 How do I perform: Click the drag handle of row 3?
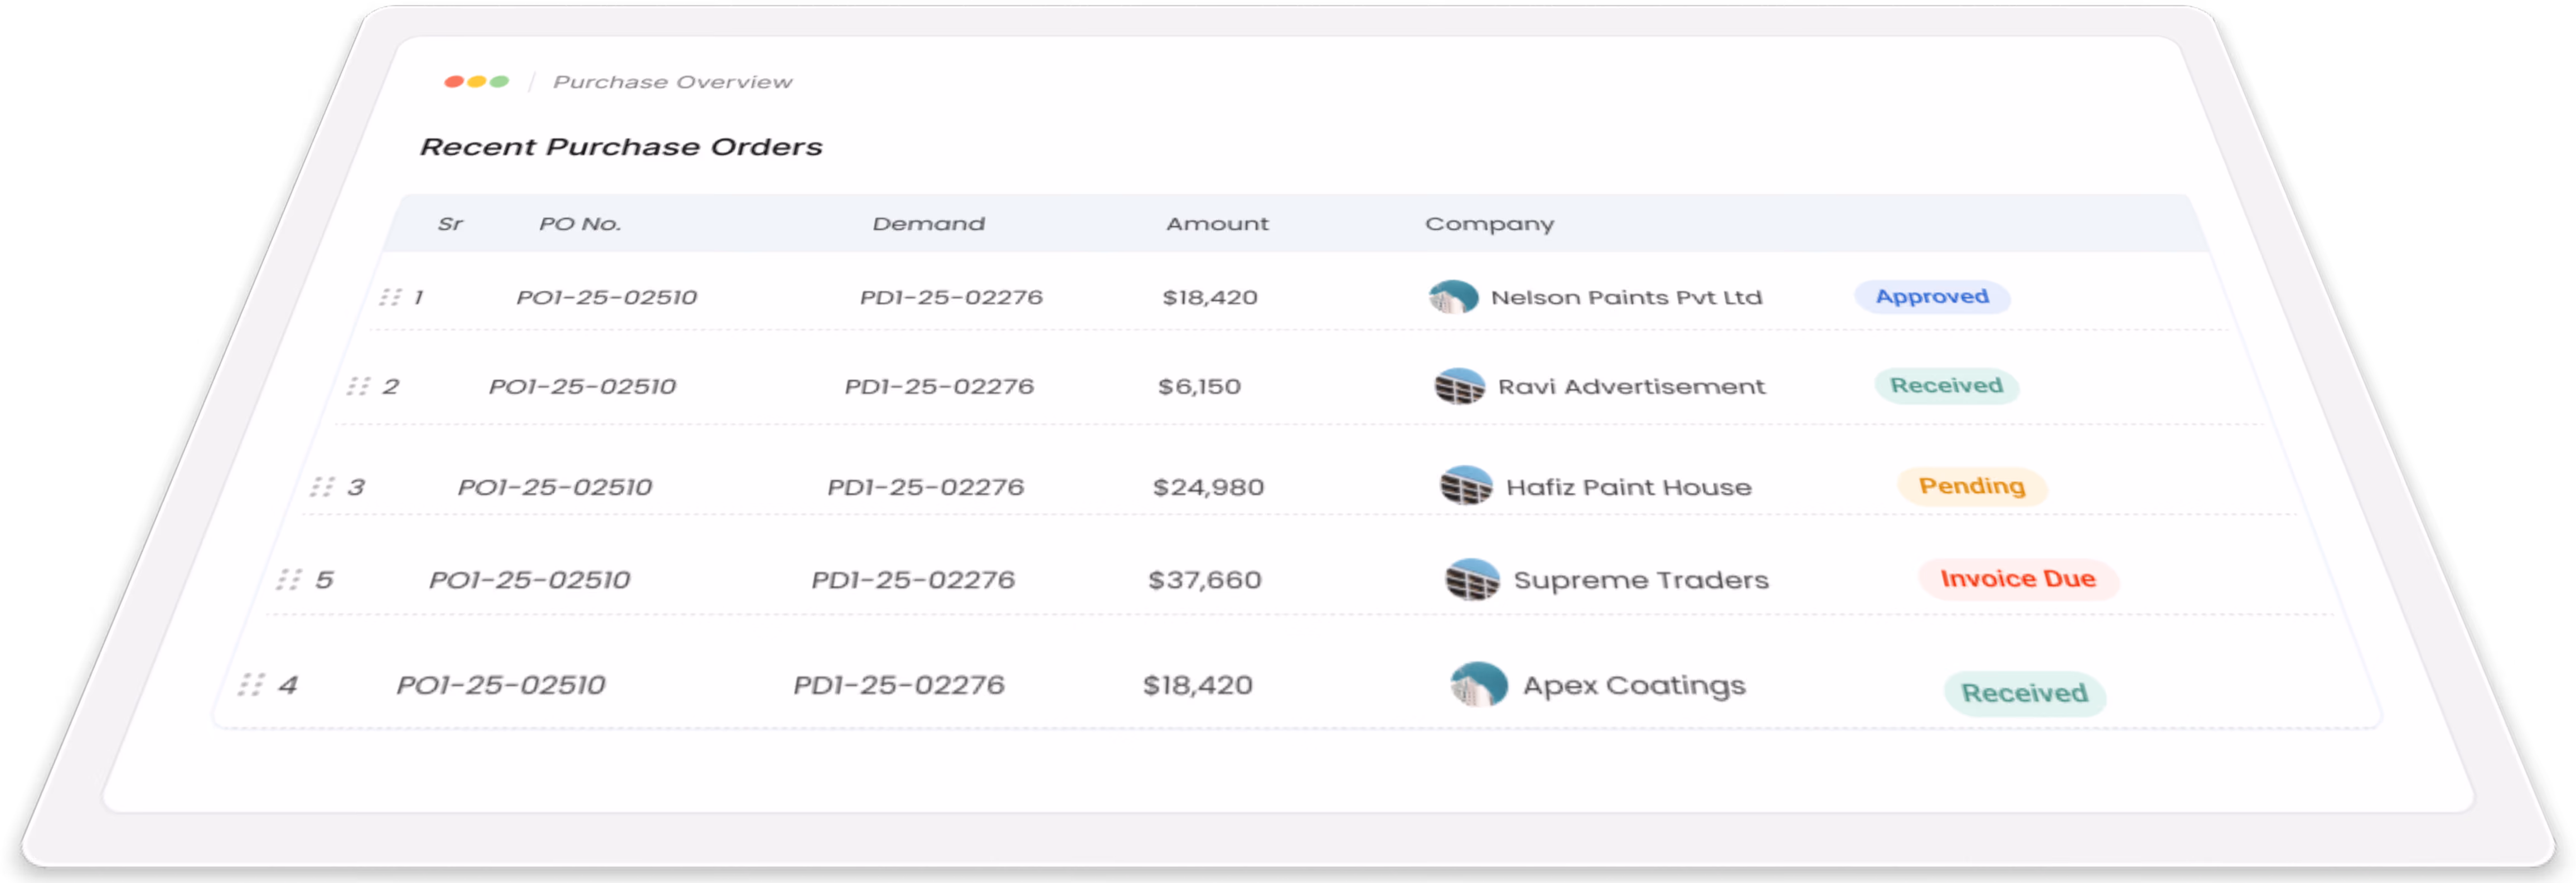coord(322,487)
